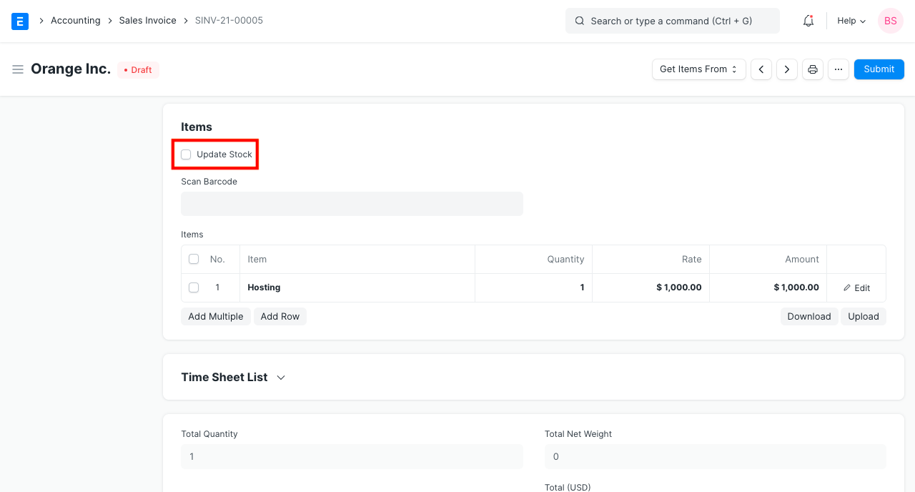Open the Sales Invoice breadcrumb link
The image size is (915, 492).
(147, 20)
